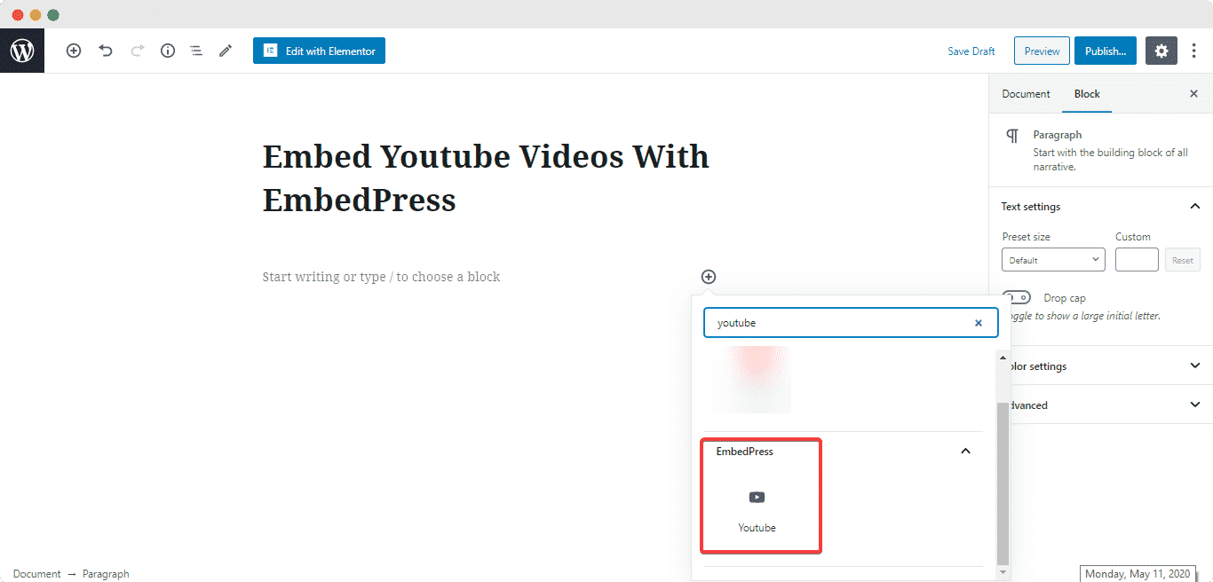This screenshot has height=582, width=1213.
Task: Click the WordPress logo icon
Action: coord(21,50)
